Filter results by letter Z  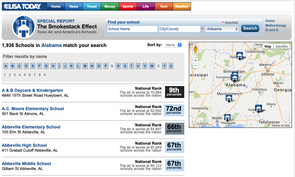pos(171,66)
